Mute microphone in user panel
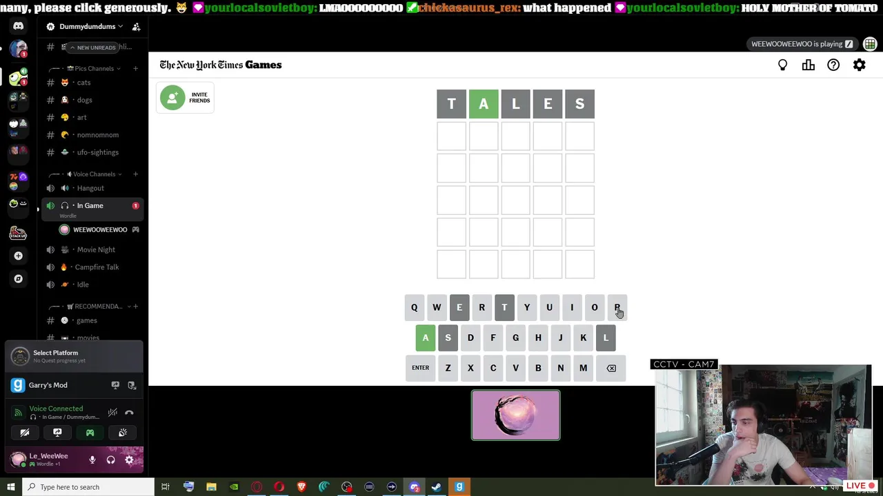883x496 pixels. (x=92, y=459)
